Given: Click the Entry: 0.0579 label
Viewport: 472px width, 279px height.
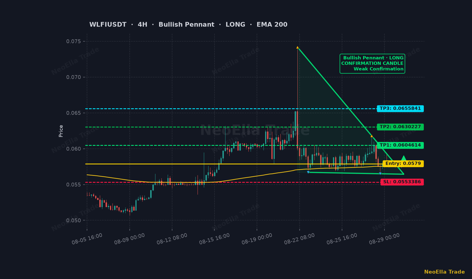Looking at the screenshot, I should click(403, 164).
